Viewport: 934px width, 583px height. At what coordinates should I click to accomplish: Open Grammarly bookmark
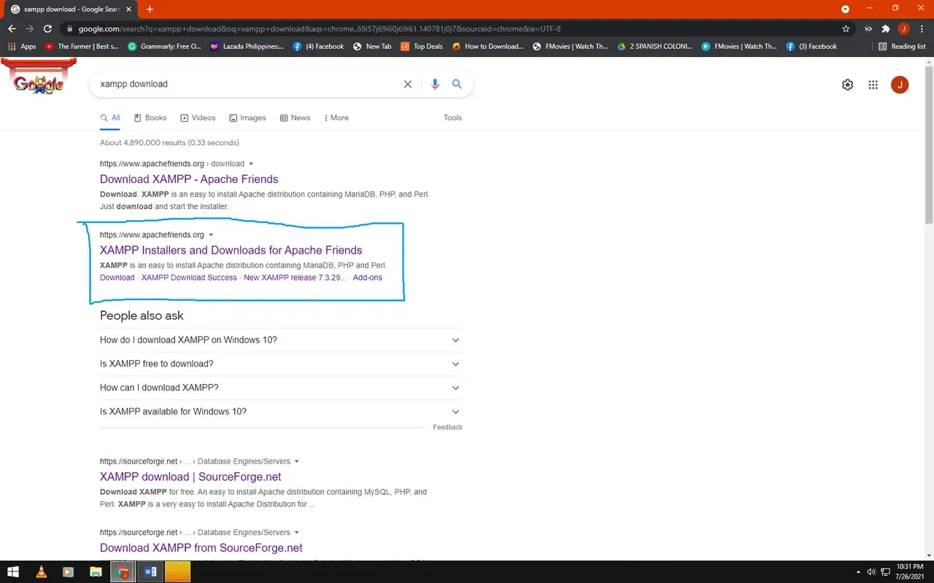165,46
